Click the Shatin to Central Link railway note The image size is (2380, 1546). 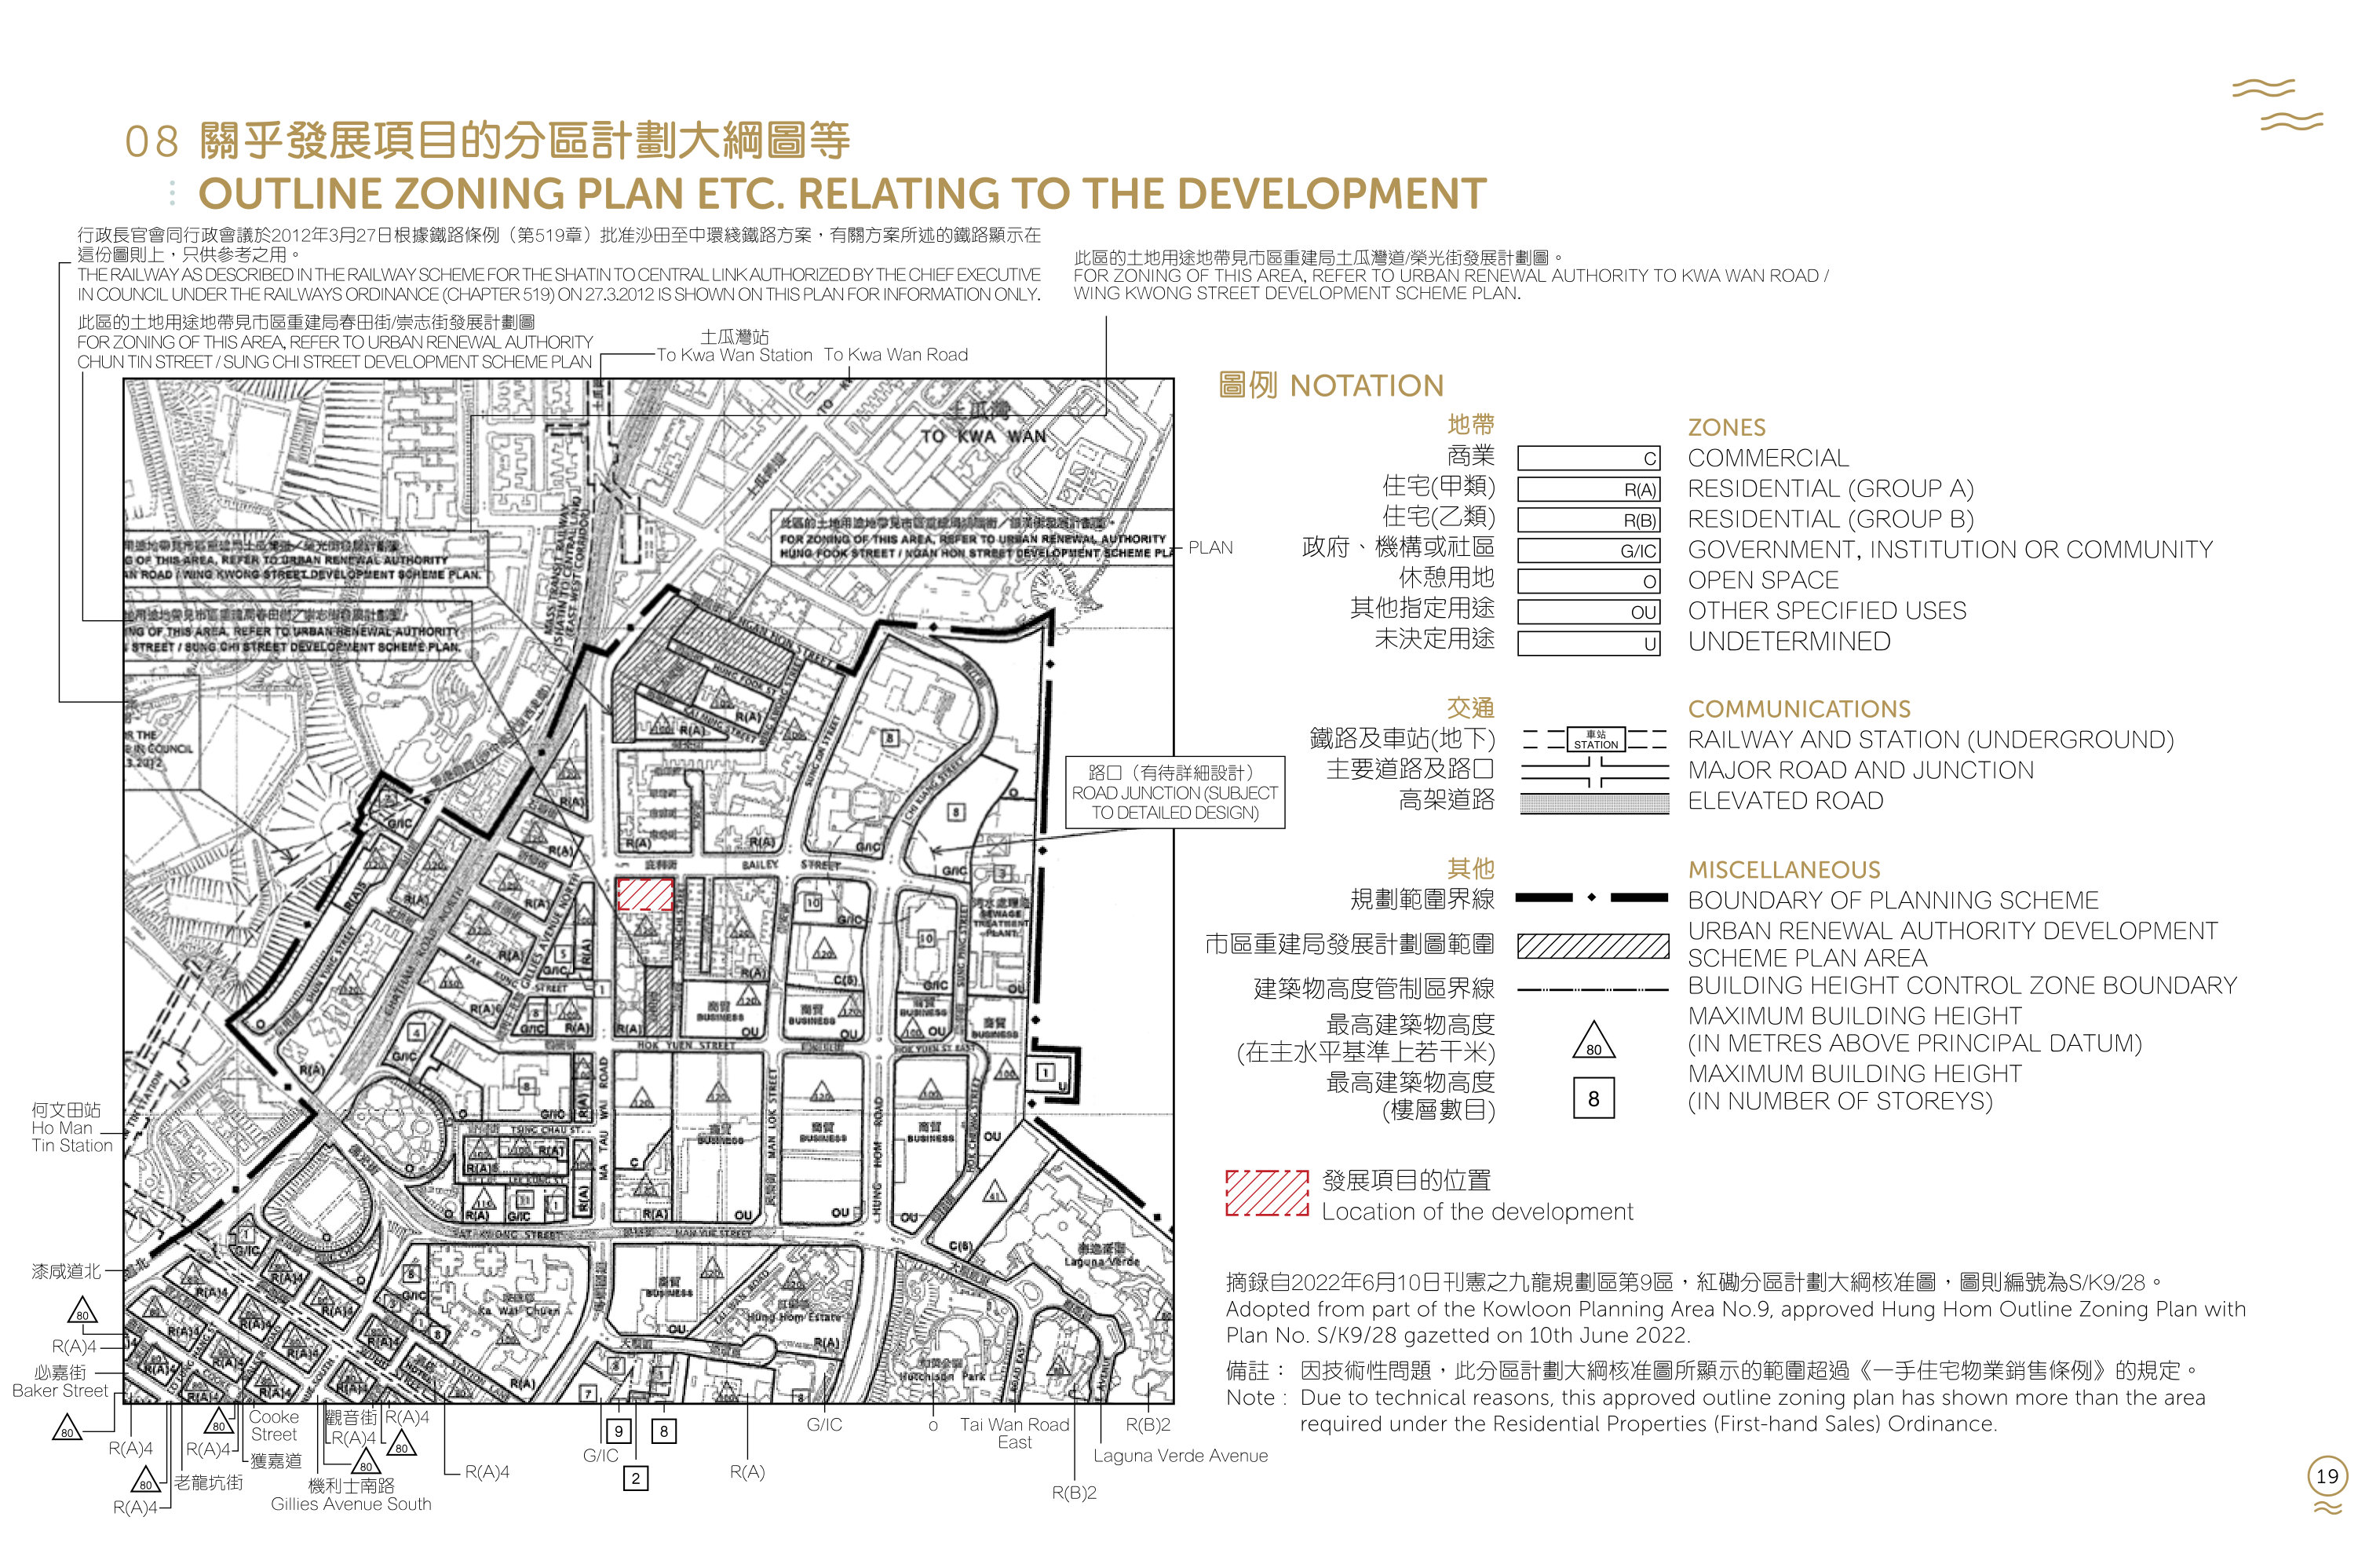coord(559,265)
